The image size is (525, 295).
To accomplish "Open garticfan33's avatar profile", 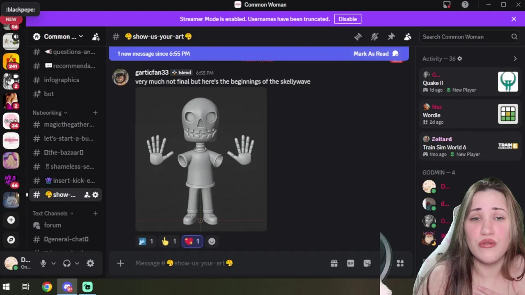I will (121, 77).
